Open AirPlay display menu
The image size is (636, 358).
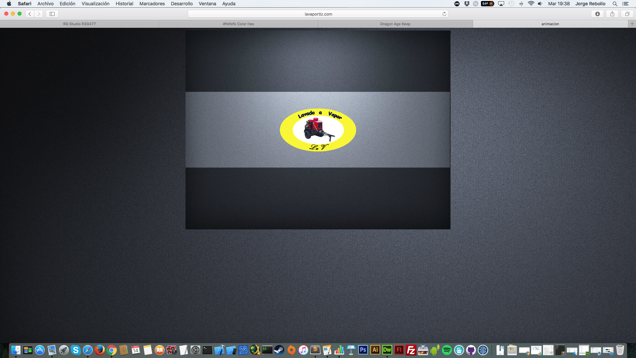coord(501,4)
